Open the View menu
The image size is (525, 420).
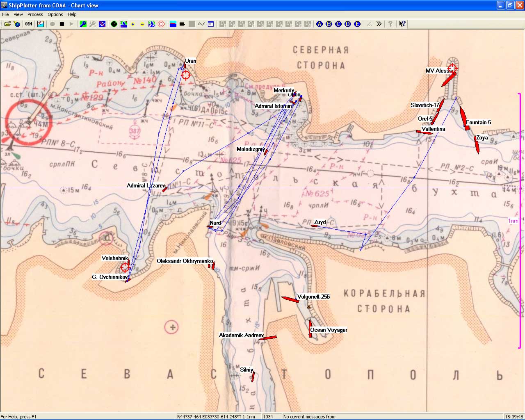[18, 14]
